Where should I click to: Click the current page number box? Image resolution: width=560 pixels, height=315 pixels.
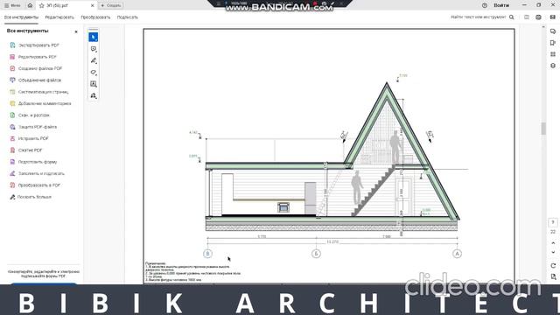pos(553,222)
